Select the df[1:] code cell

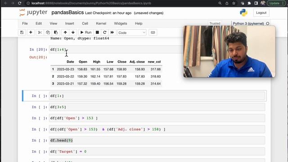click(x=157, y=96)
